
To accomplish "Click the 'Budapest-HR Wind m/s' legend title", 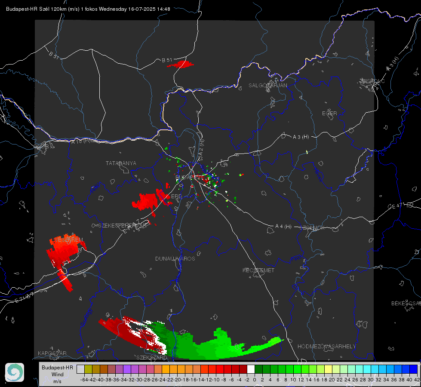I will click(57, 374).
